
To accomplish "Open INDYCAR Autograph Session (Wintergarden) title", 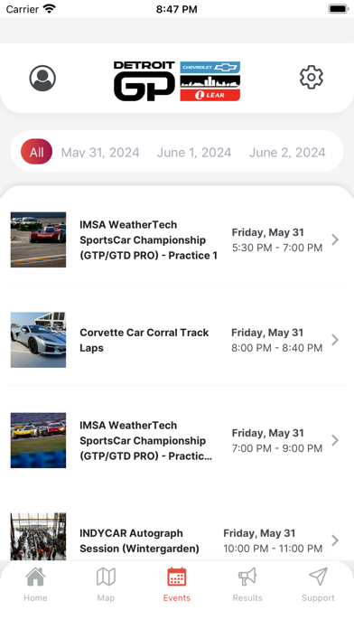I will pos(139,540).
